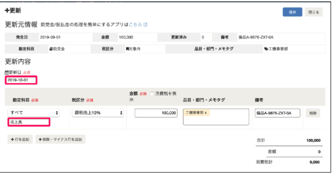Expand the 課税売上10% tax category dropdown
Screen dimensions: 332x174
(x=98, y=113)
